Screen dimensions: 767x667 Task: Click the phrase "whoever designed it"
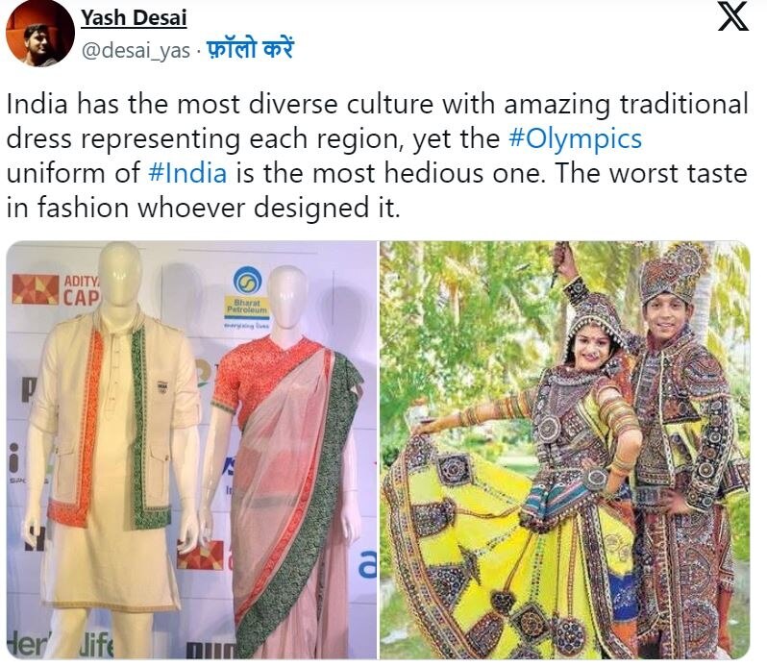click(x=268, y=208)
